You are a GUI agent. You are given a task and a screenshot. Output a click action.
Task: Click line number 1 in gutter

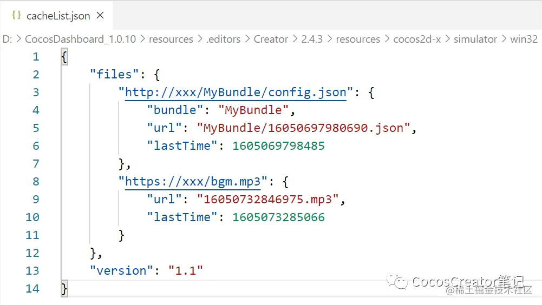[36, 57]
